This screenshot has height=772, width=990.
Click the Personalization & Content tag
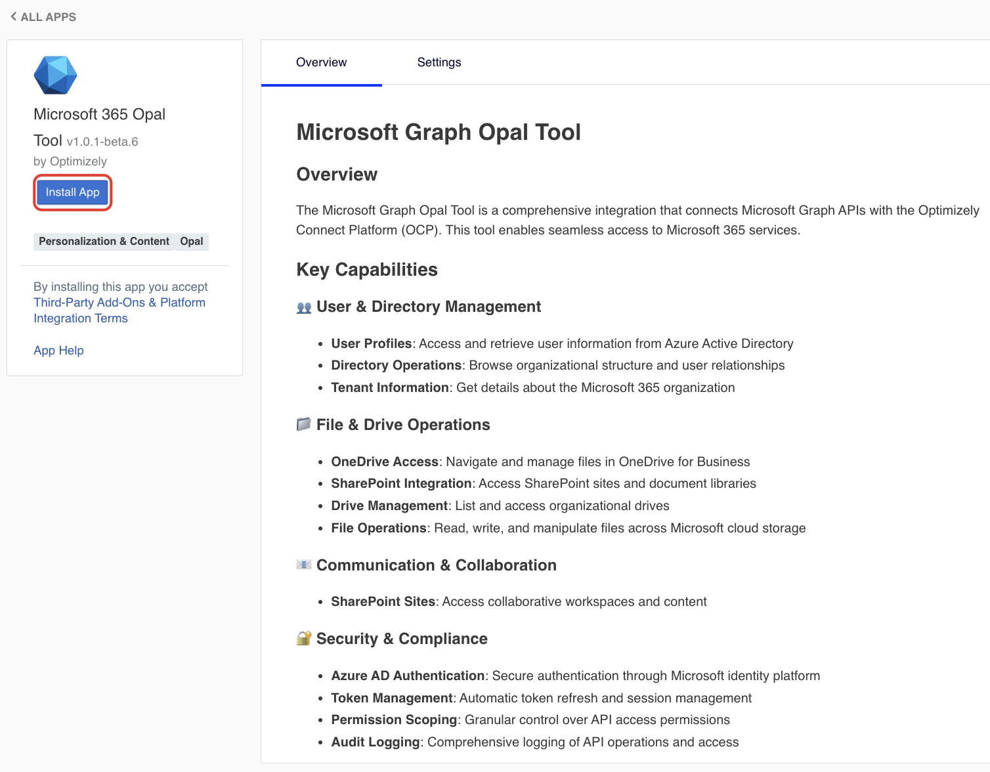pos(104,242)
